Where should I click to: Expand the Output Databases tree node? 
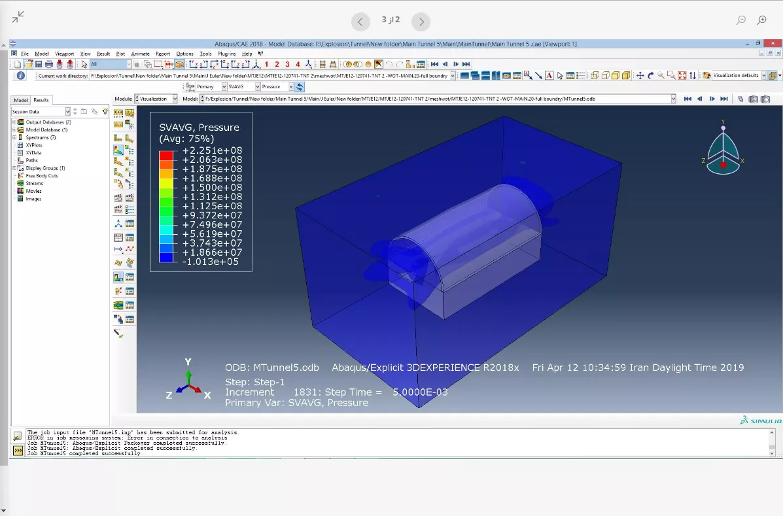(x=14, y=122)
